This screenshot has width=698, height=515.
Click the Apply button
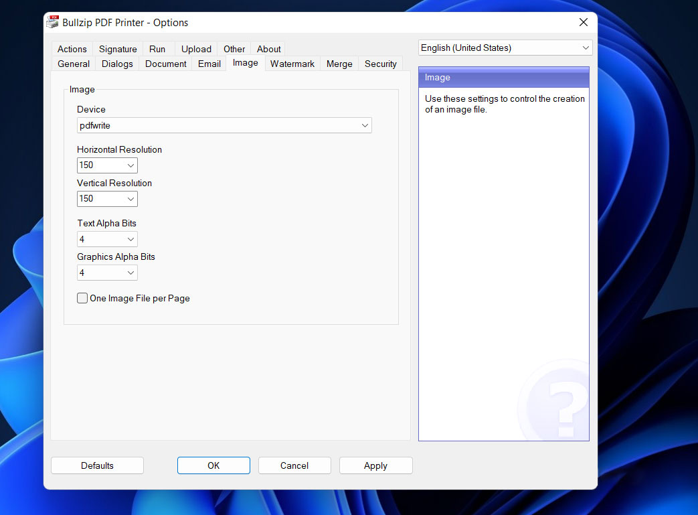pyautogui.click(x=375, y=465)
